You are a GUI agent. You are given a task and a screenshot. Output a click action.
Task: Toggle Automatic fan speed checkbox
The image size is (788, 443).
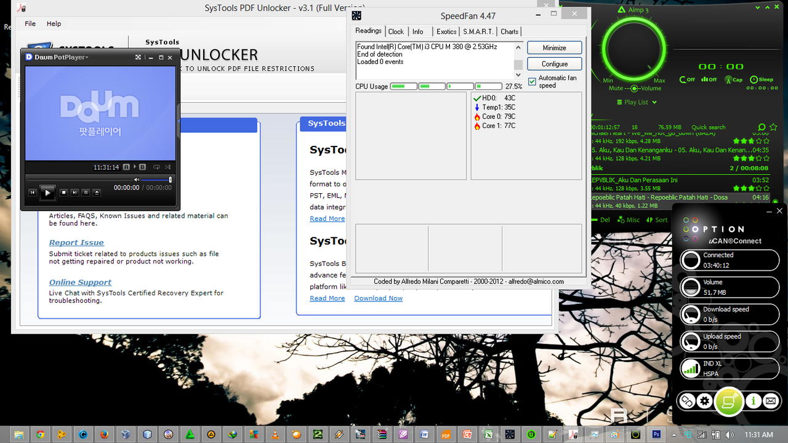533,82
